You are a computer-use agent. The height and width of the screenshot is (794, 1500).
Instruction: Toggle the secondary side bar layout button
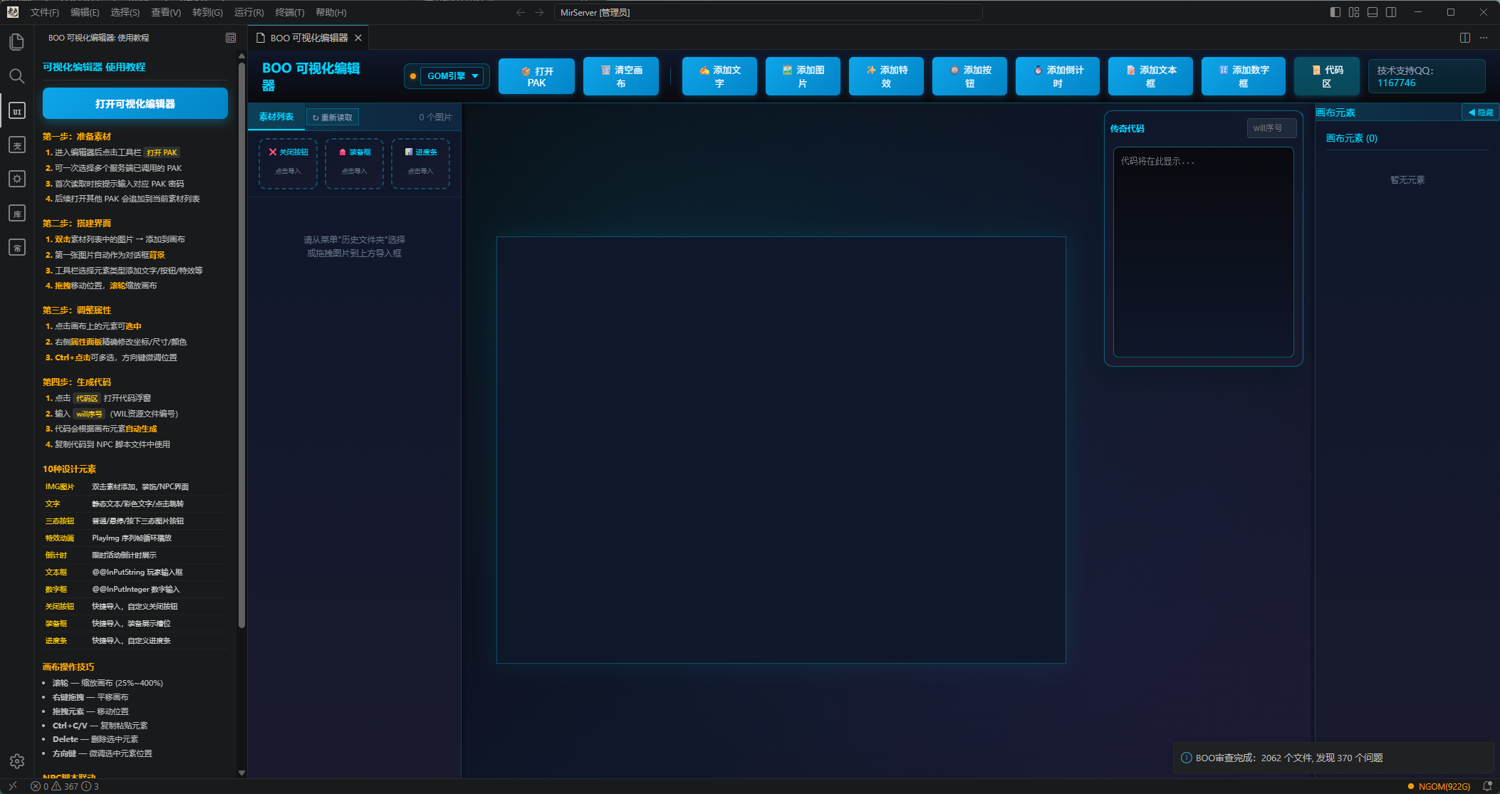[x=1391, y=12]
